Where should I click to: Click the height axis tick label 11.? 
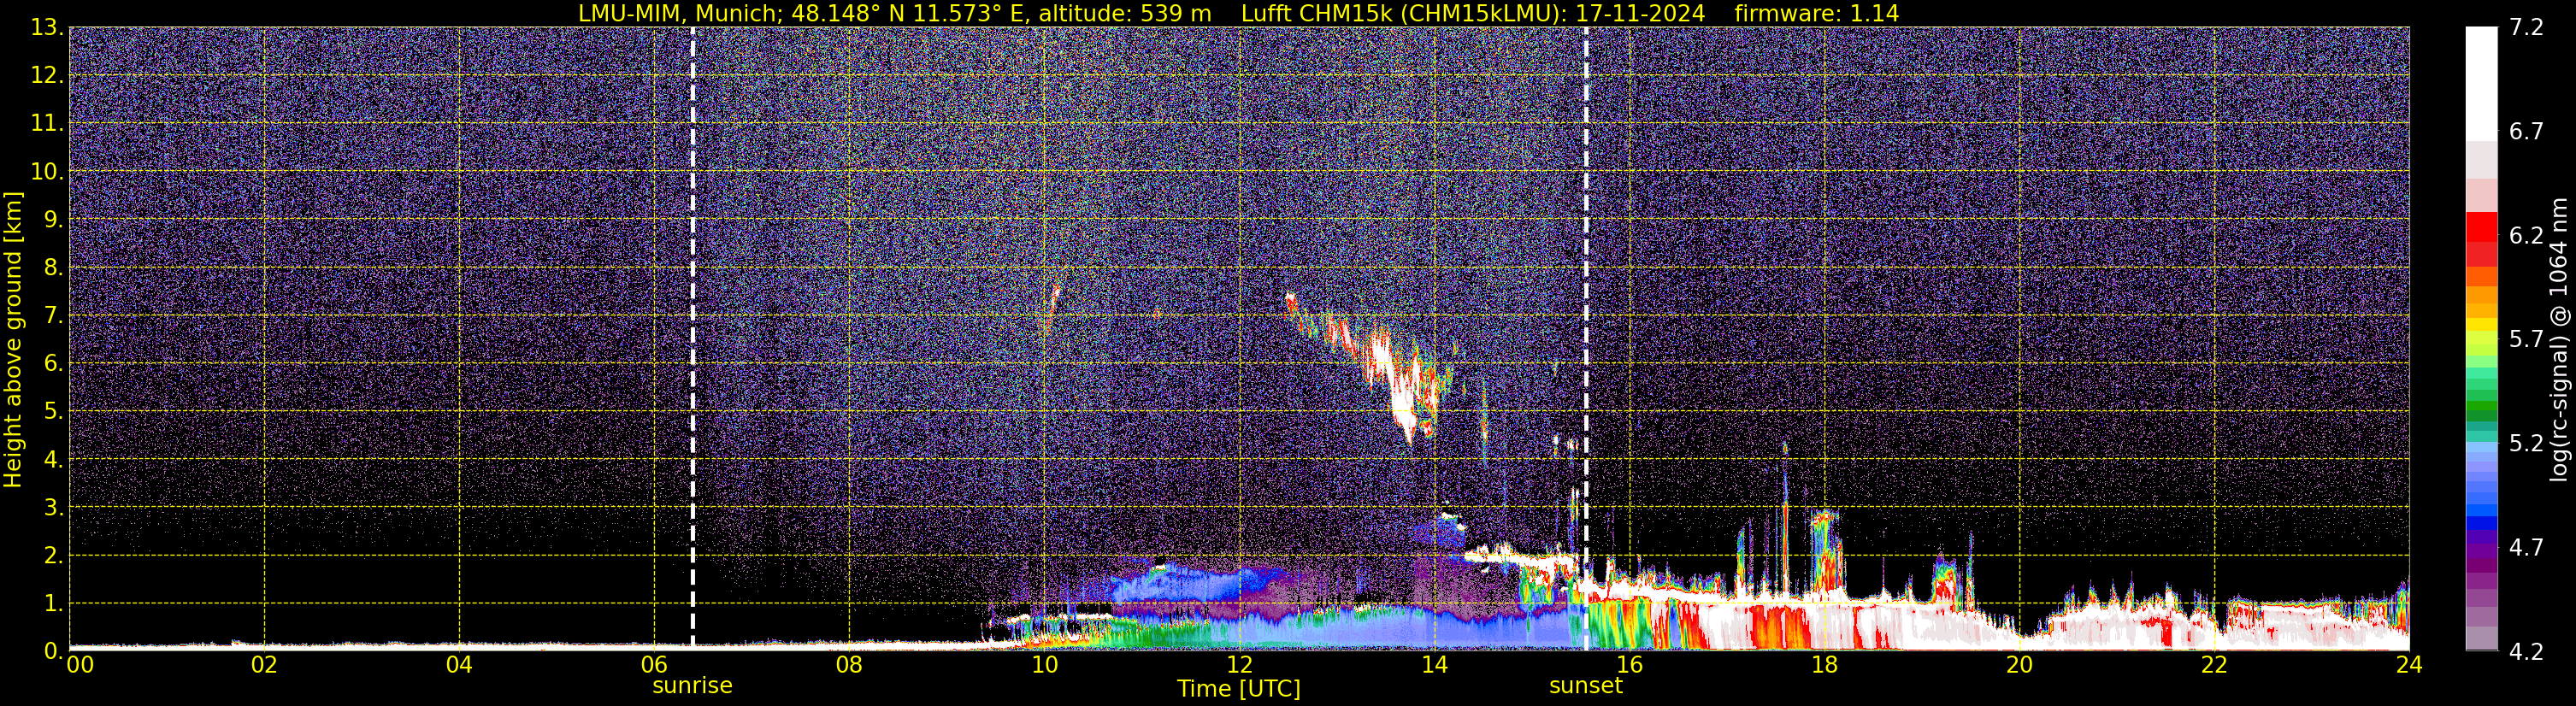pos(47,123)
